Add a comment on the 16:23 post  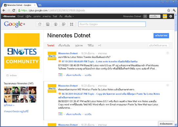73,114
